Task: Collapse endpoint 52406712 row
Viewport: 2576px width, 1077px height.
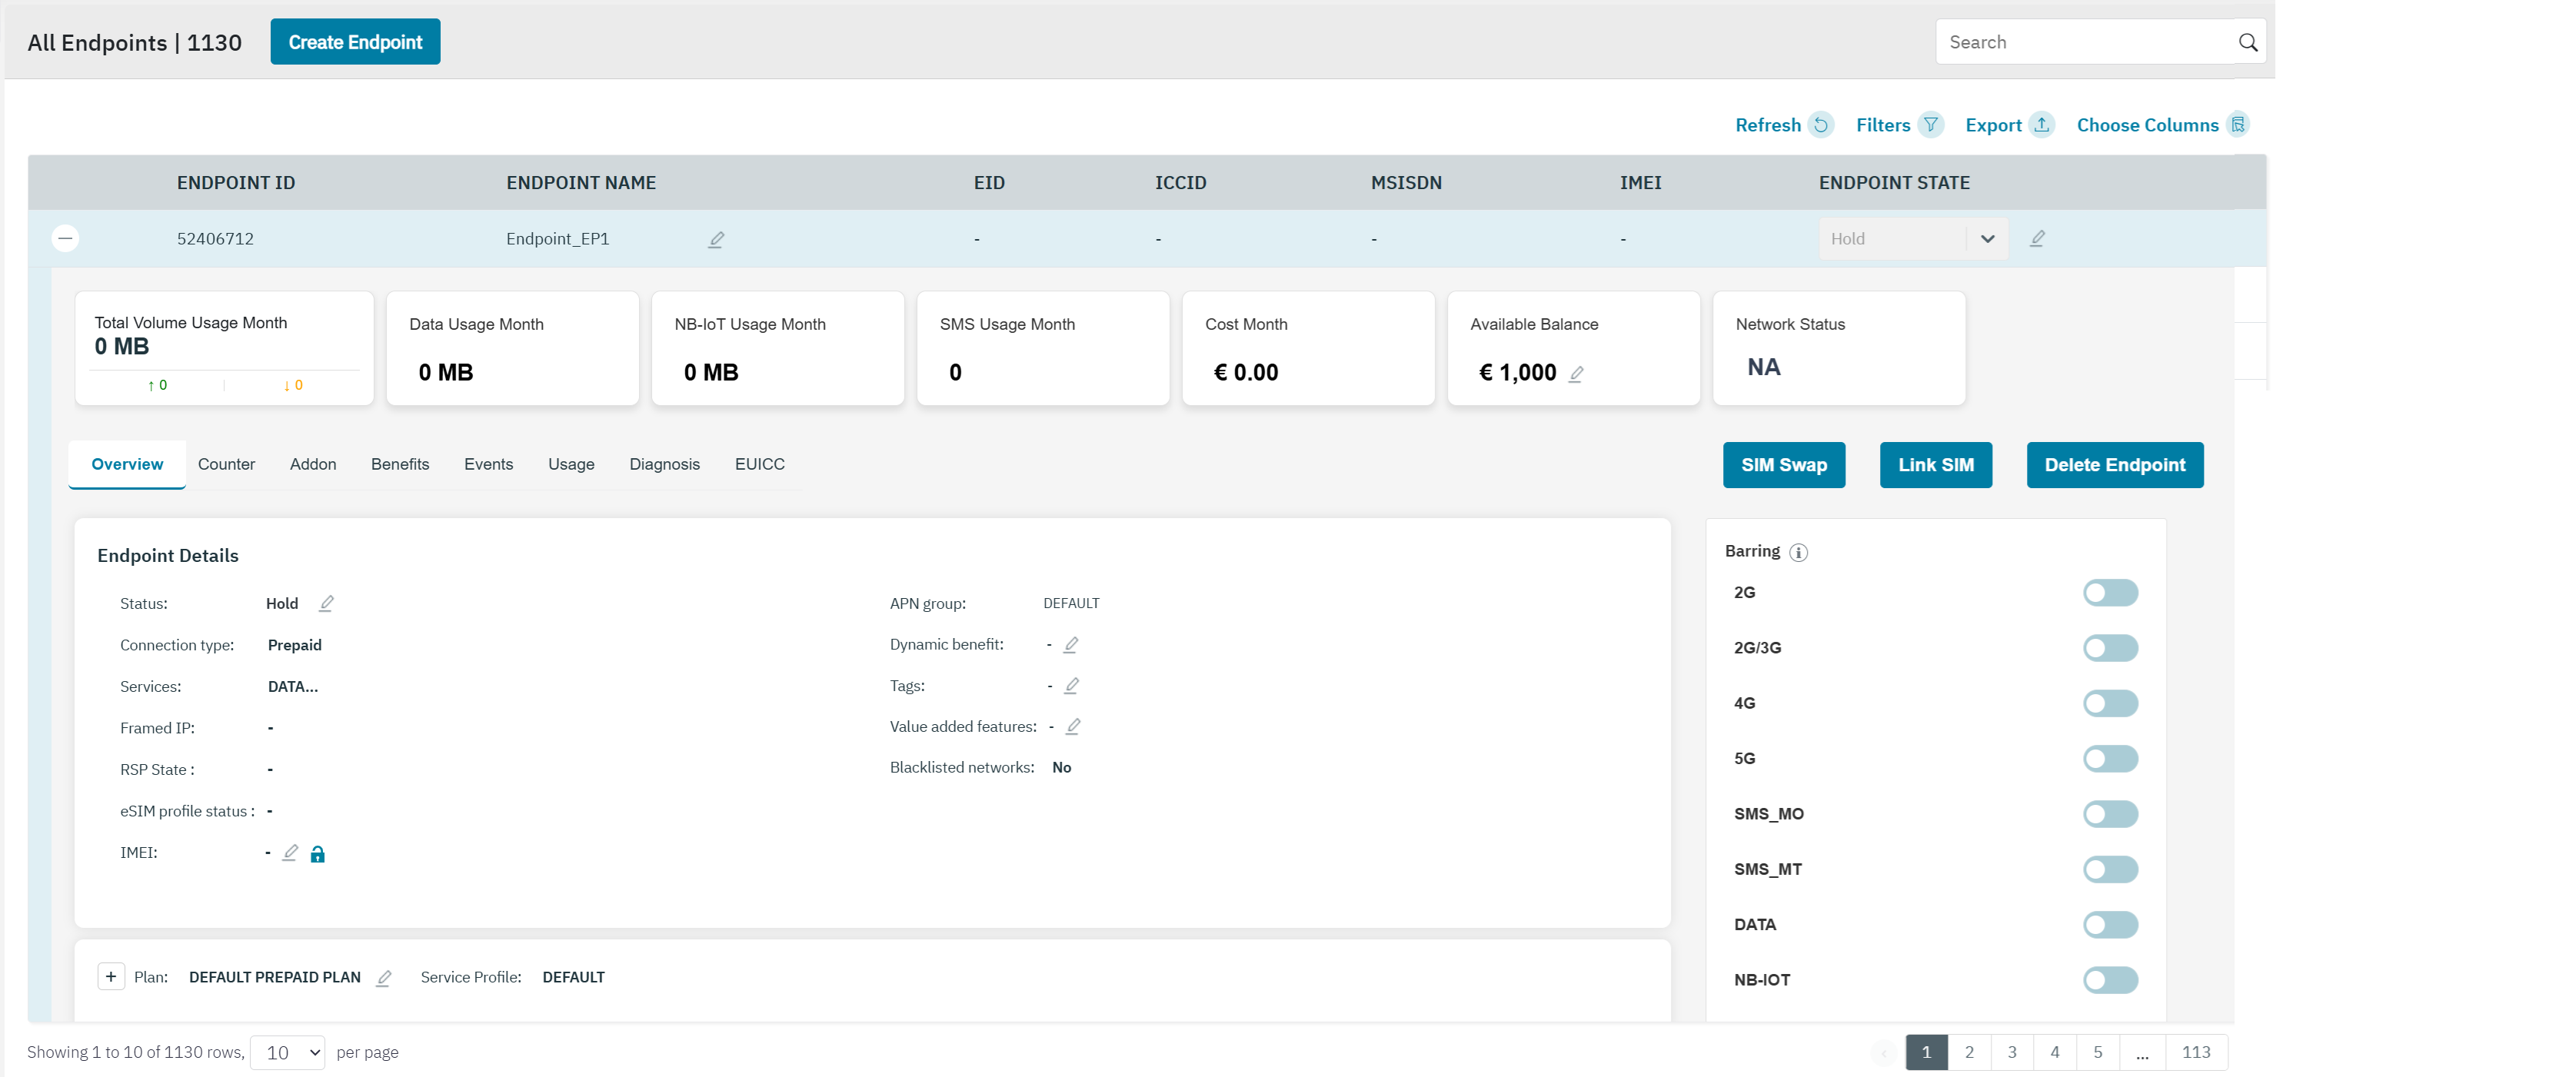Action: coord(65,238)
